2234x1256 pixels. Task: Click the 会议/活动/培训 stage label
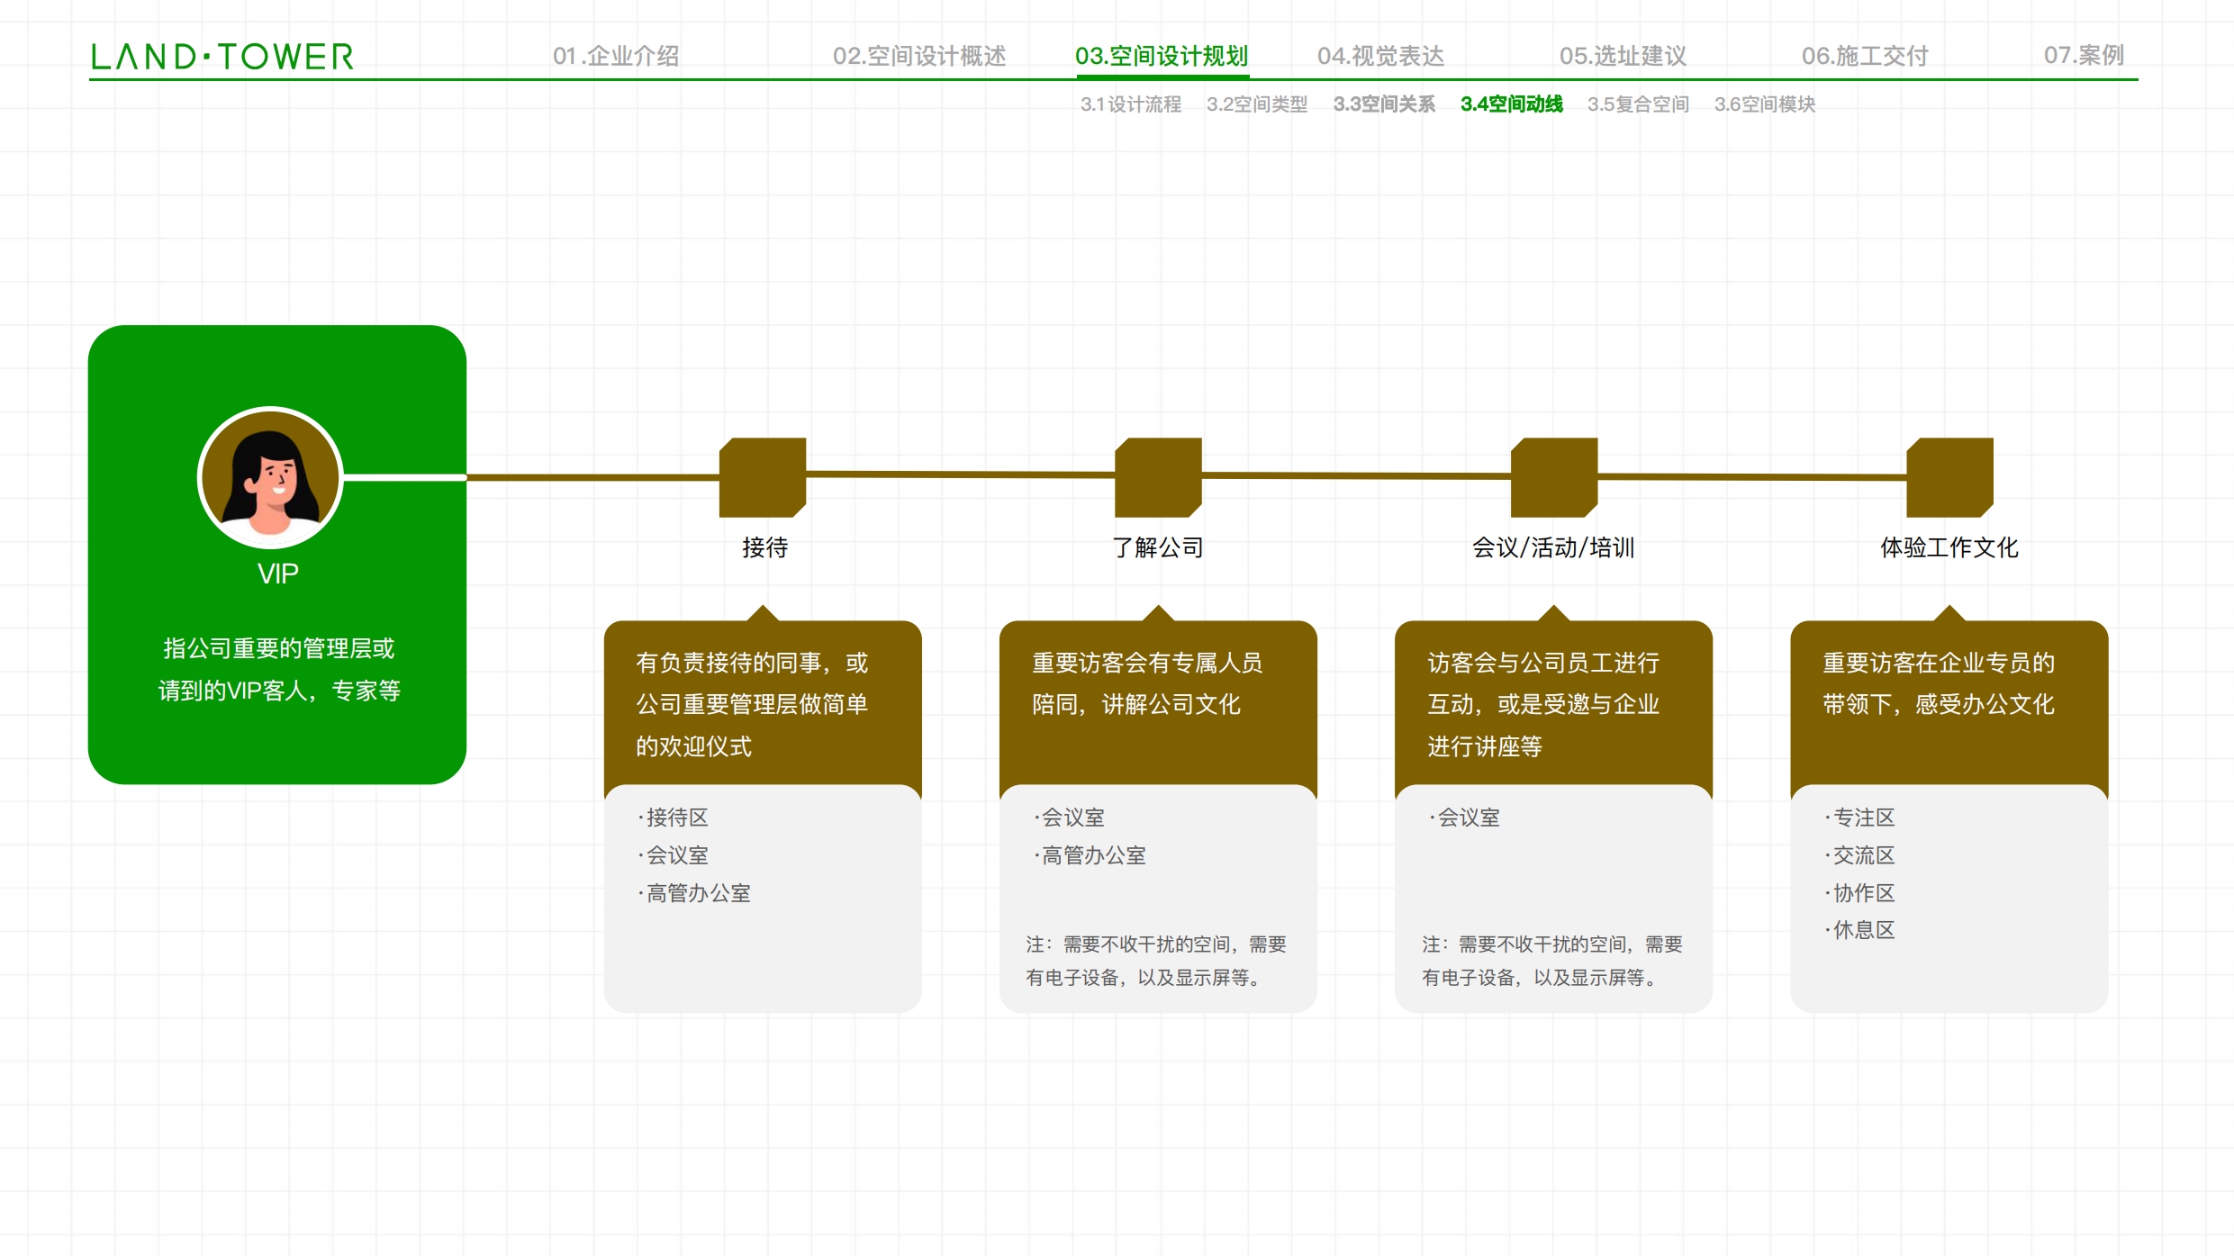[1553, 547]
